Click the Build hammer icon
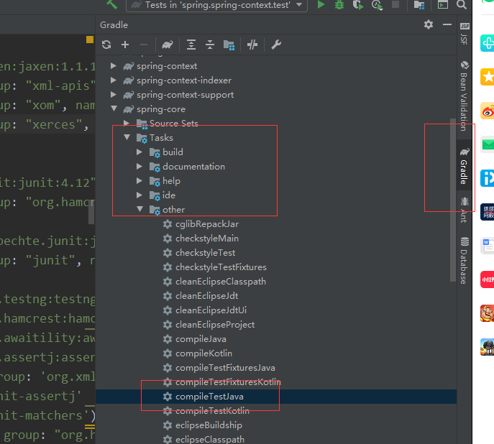 (112, 4)
